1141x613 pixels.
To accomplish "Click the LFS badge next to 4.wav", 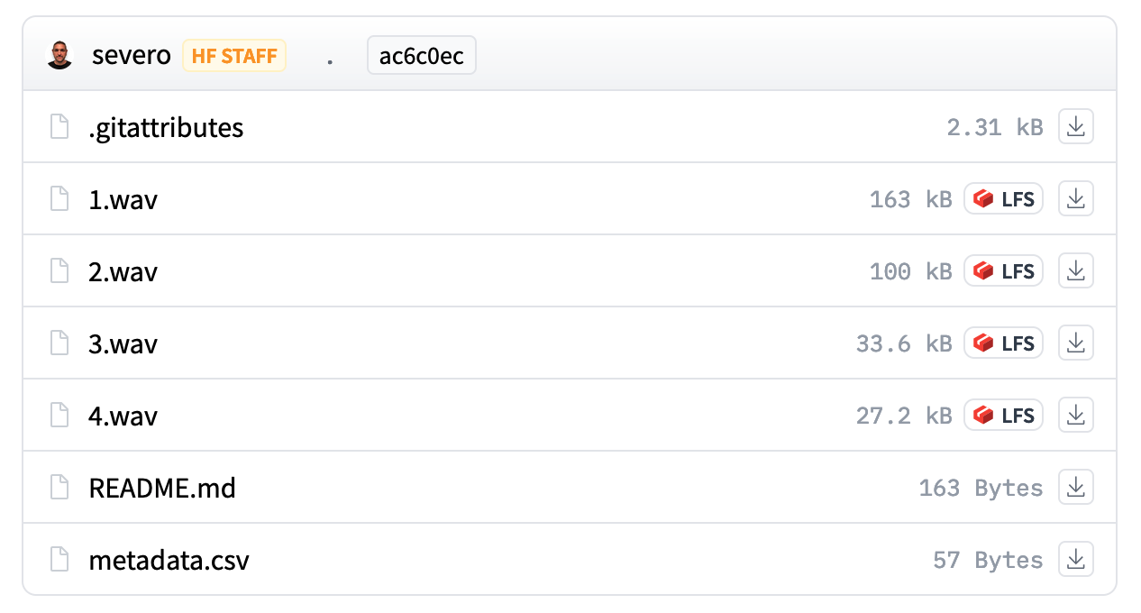I will [x=1003, y=416].
